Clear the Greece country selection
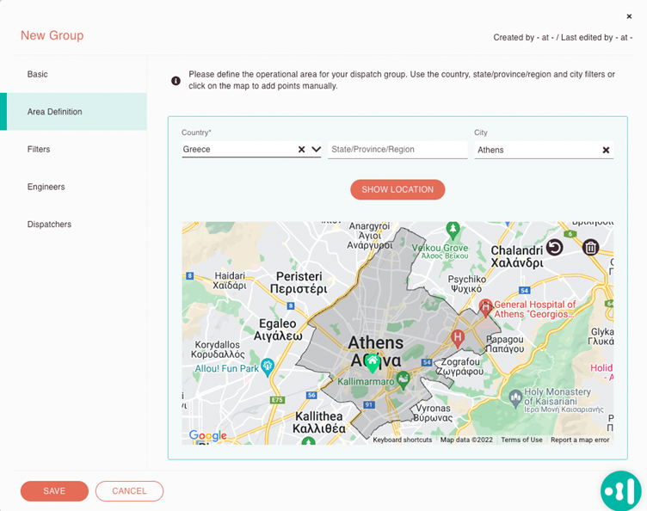 [302, 150]
